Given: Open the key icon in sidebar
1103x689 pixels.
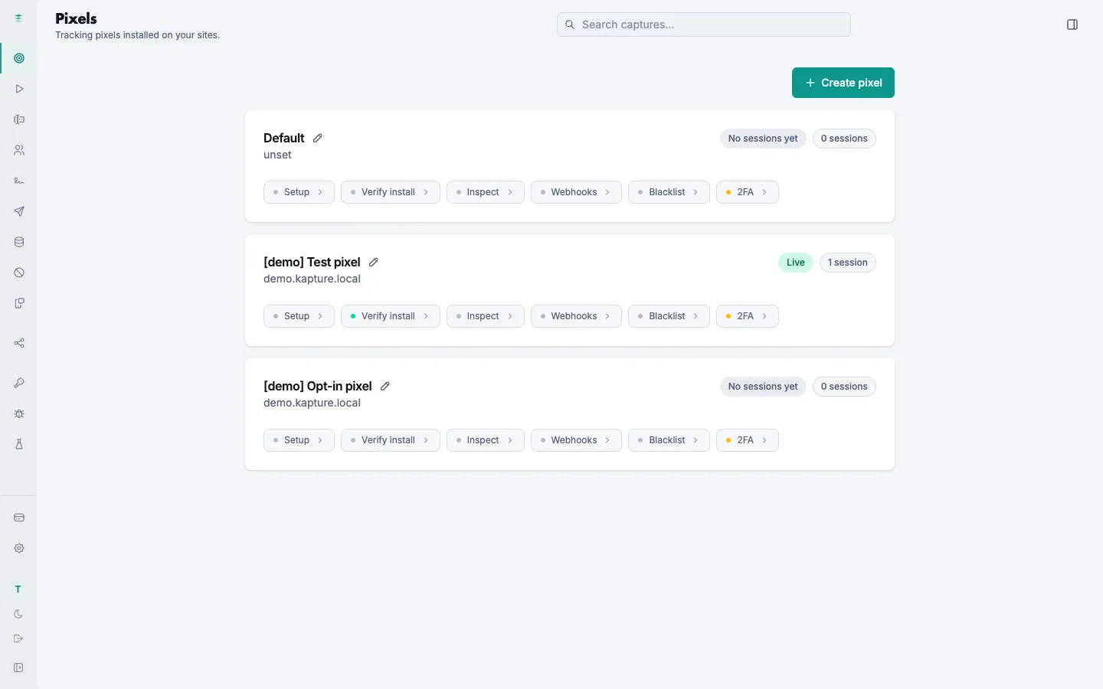Looking at the screenshot, I should tap(19, 383).
